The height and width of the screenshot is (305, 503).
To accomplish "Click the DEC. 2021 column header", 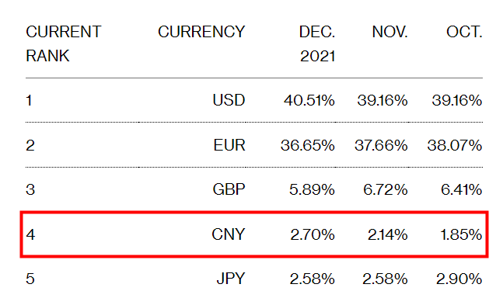I will [x=317, y=44].
